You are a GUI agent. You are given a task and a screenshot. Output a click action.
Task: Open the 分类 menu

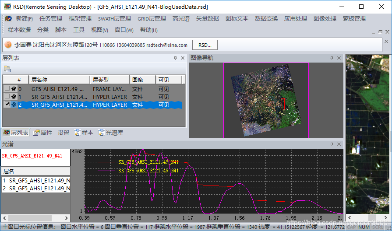(43, 30)
